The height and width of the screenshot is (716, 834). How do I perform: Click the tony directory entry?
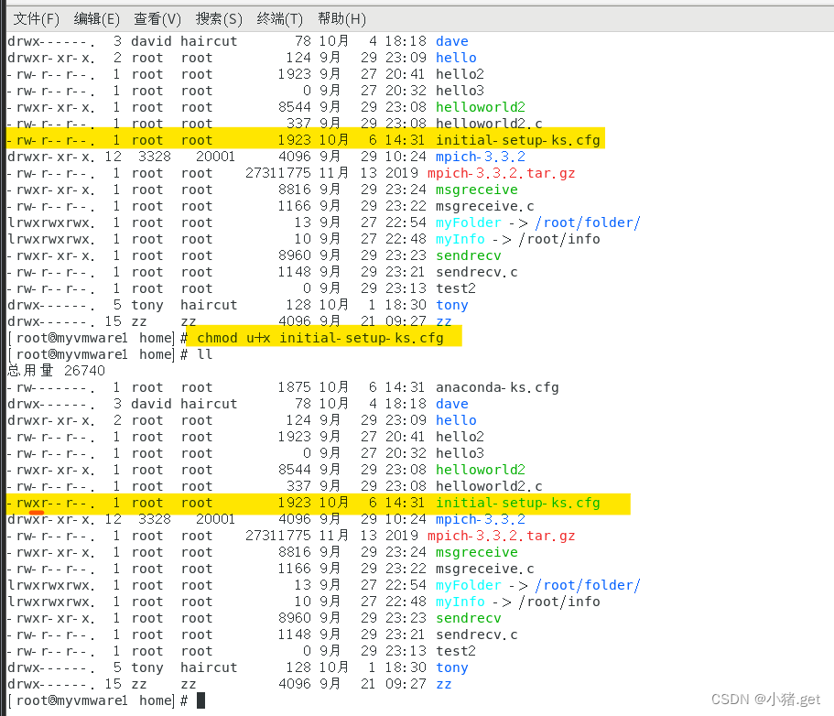451,304
